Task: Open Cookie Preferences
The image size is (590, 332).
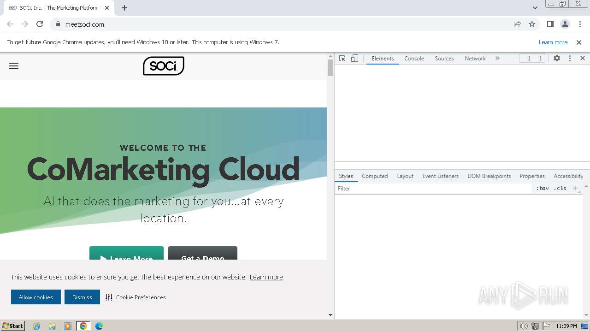Action: tap(136, 297)
